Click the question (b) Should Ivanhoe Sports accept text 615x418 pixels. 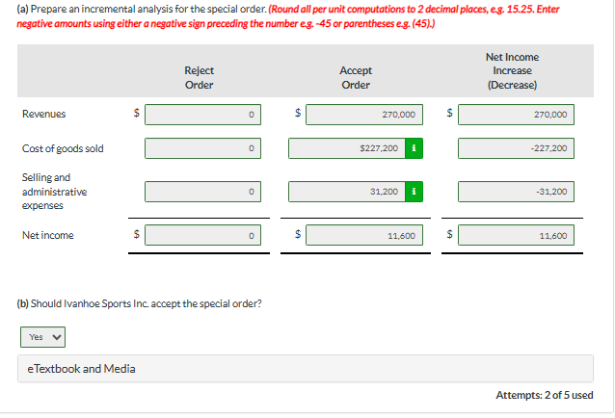pos(139,303)
